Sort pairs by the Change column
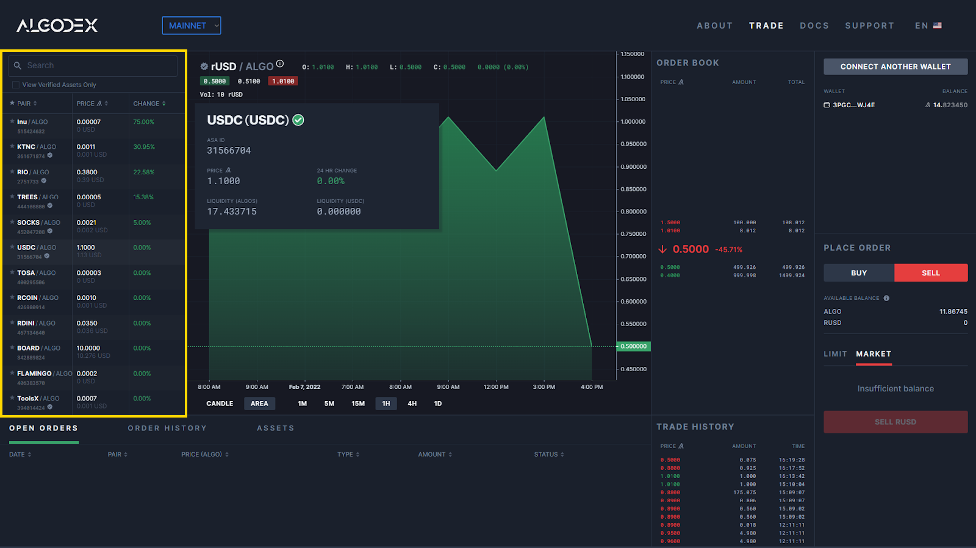Image resolution: width=976 pixels, height=548 pixels. 149,104
